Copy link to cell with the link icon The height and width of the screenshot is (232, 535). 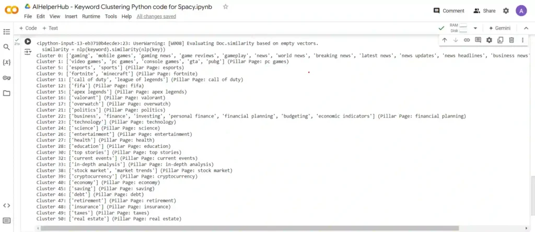467,40
